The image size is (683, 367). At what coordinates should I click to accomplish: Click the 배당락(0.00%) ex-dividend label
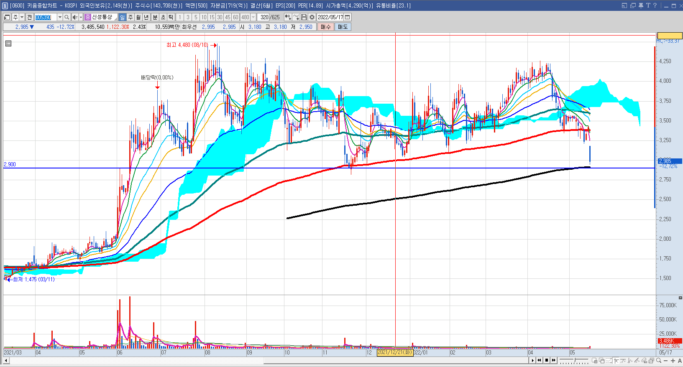pyautogui.click(x=157, y=77)
